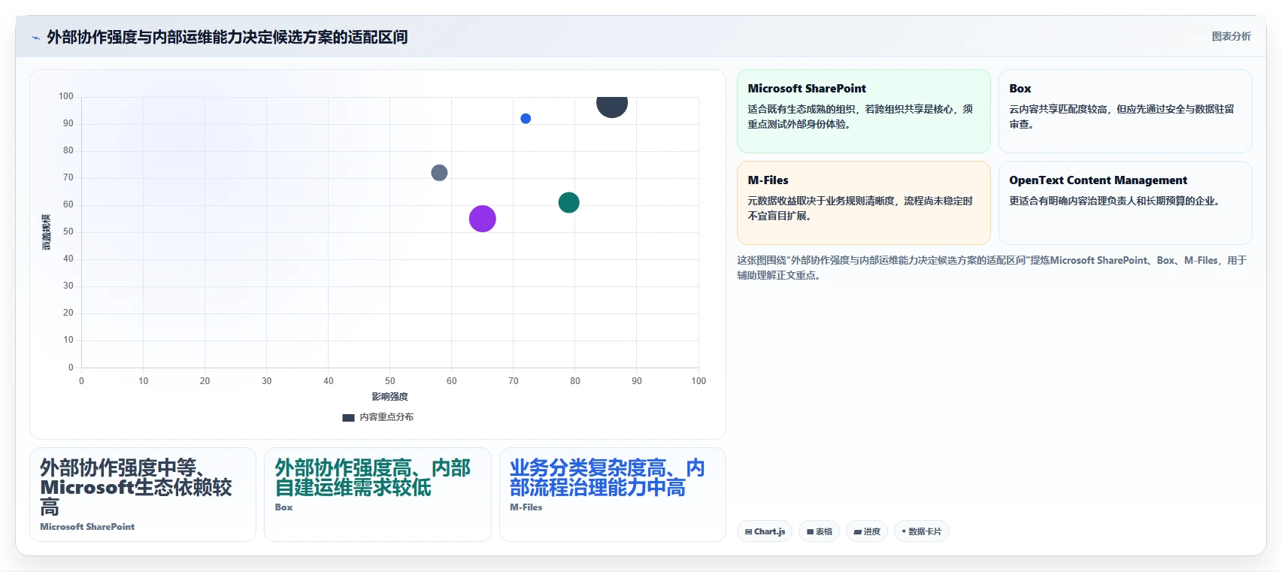The image size is (1282, 572).
Task: Select the teal green bubble in the chart
Action: (x=568, y=202)
